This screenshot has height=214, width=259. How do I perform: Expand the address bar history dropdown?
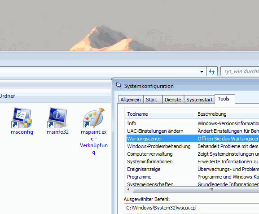(x=202, y=71)
